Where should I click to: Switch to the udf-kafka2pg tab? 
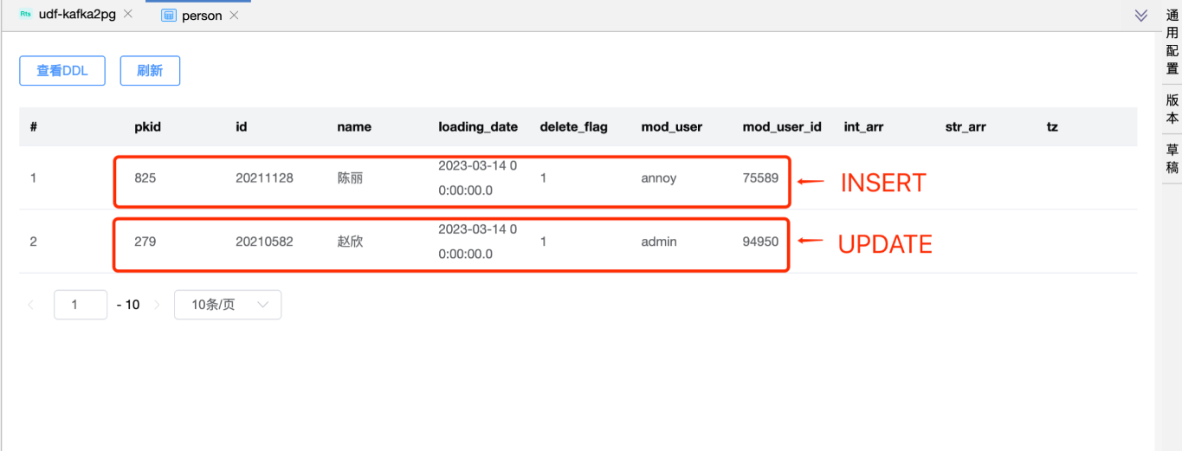pos(76,15)
